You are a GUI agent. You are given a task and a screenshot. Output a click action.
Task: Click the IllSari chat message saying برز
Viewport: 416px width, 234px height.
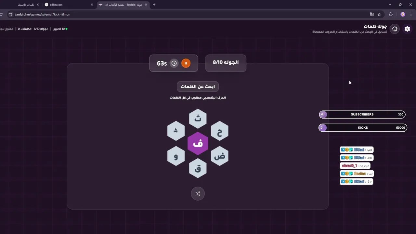tap(357, 182)
